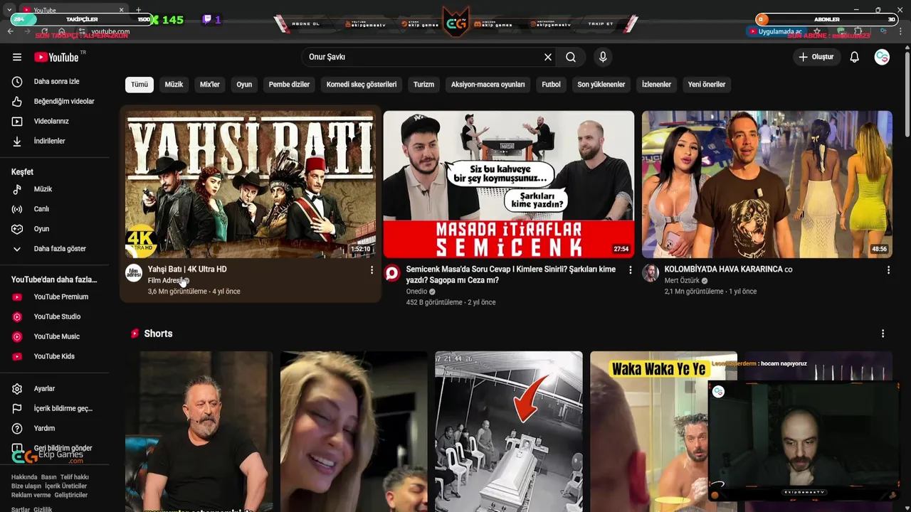
Task: Open the Film Adresi channel avatar
Action: coord(134,273)
